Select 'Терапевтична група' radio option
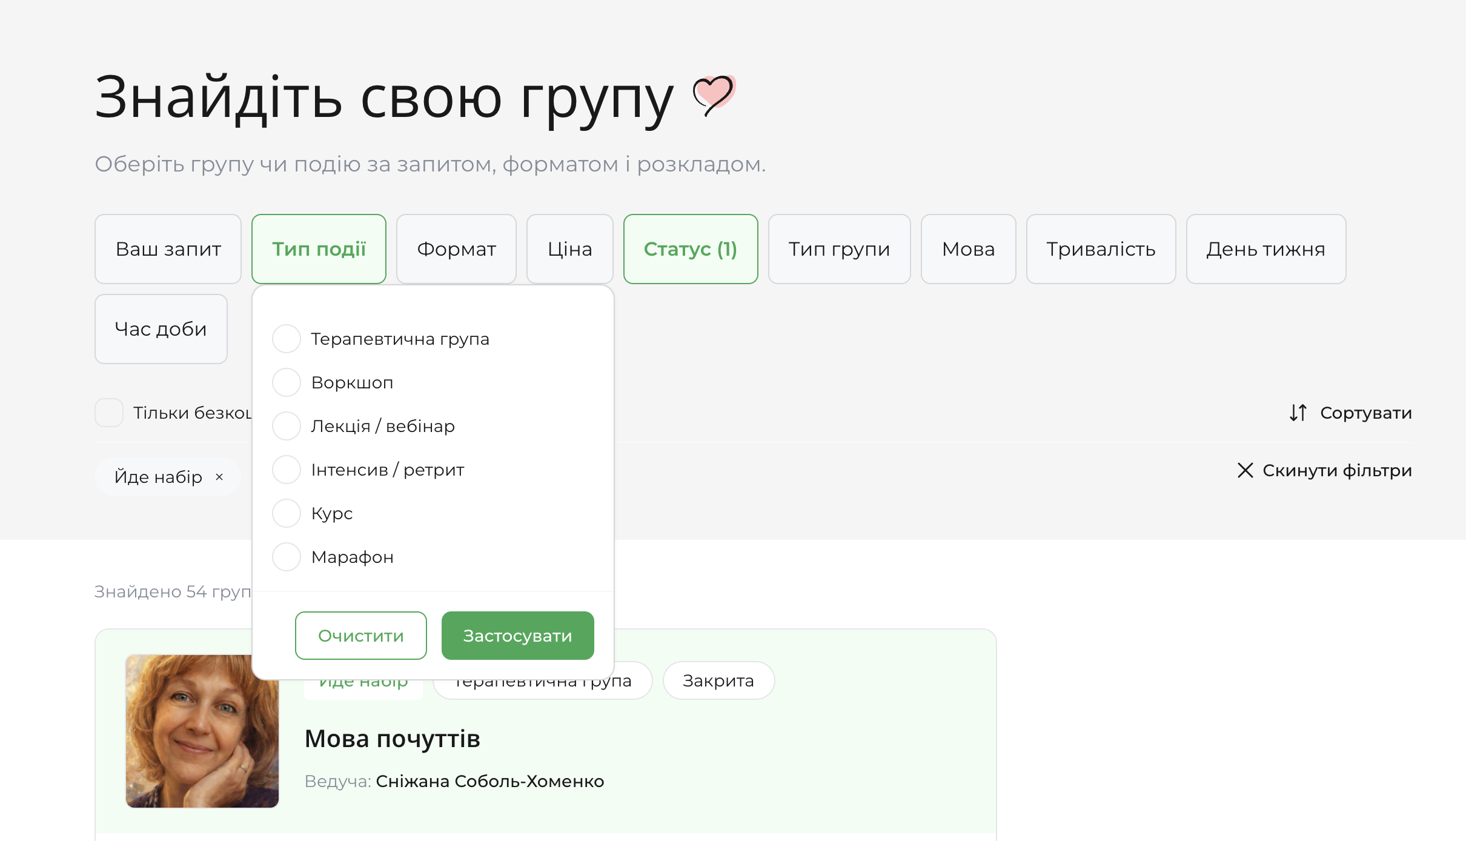This screenshot has height=841, width=1466. 287,339
